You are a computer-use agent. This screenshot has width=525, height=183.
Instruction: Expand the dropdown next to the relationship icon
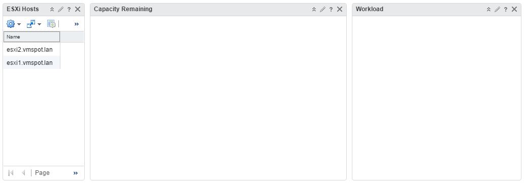(x=40, y=24)
